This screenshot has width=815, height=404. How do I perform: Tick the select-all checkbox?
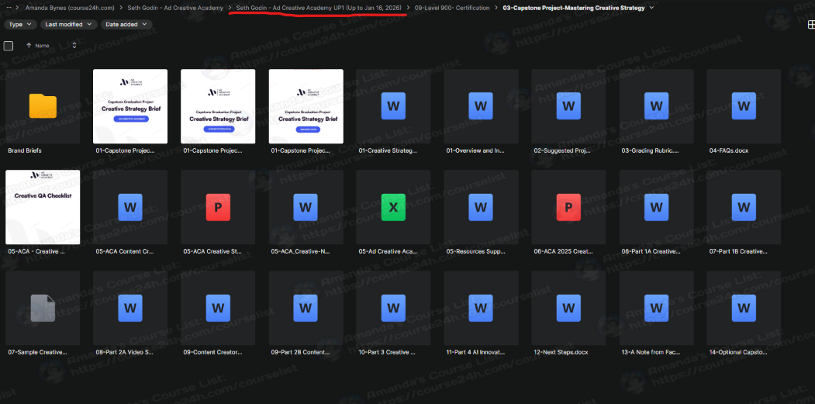click(9, 46)
